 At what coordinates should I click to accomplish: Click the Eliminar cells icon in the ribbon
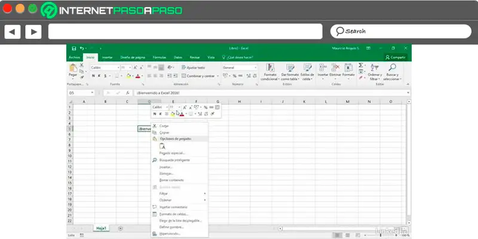click(335, 68)
